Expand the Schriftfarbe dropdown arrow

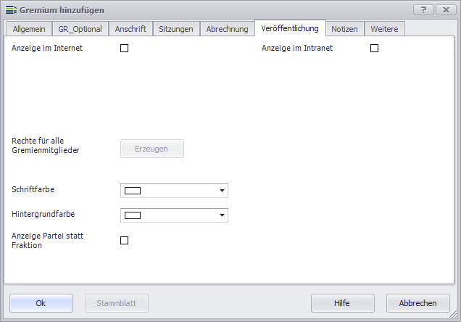(220, 191)
